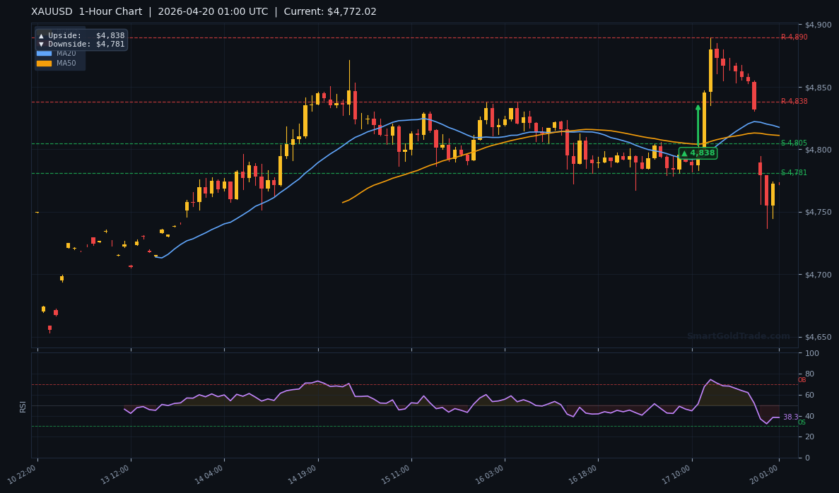Toggle MA20 visibility from the legend entry
This screenshot has width=839, height=493.
click(64, 53)
